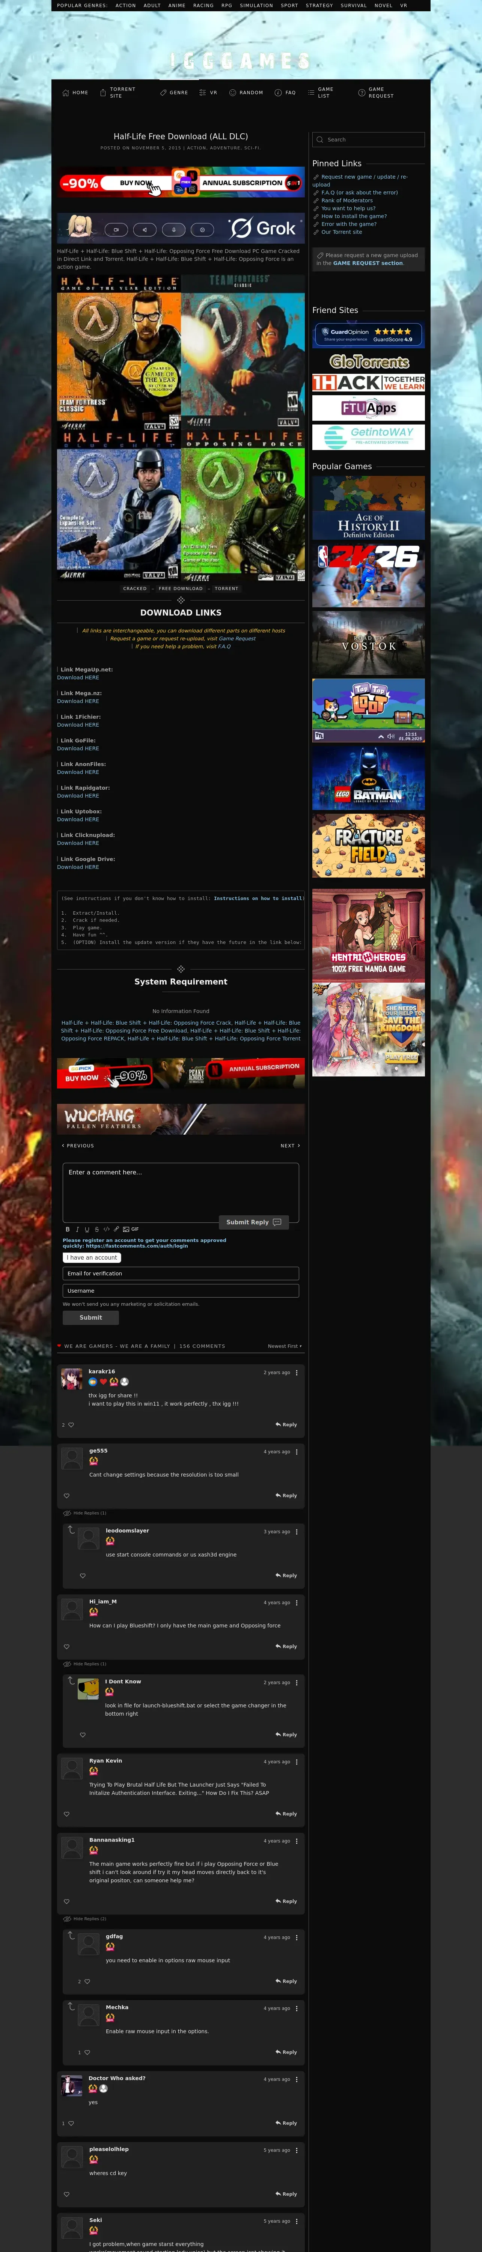The width and height of the screenshot is (482, 2252).
Task: Insert code block in comment editor
Action: (107, 1229)
